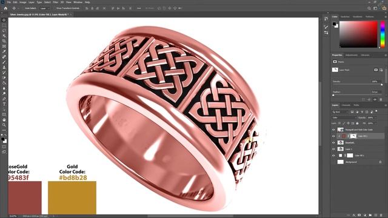Open the layer Opacity dropdown arrow
Viewport: 388px width, 218px height.
pyautogui.click(x=375, y=117)
